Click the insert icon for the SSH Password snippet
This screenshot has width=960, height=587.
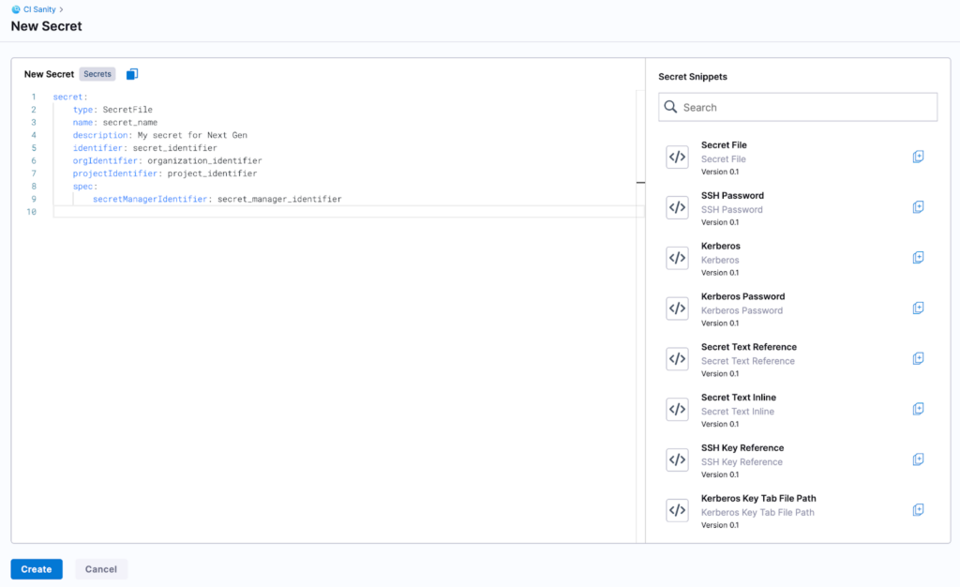[918, 207]
